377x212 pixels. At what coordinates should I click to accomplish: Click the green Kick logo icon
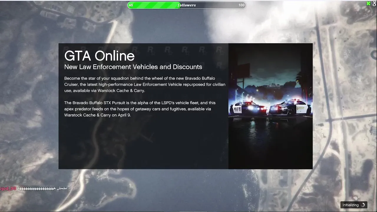(x=368, y=4)
